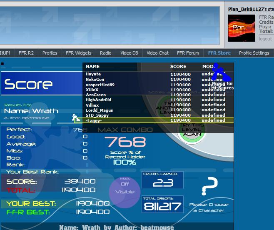Click the logout link
This screenshot has height=230, width=274.
coord(265,39)
